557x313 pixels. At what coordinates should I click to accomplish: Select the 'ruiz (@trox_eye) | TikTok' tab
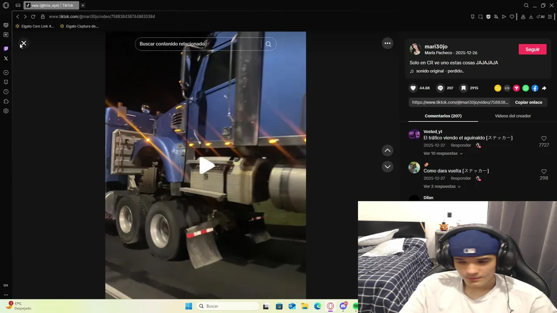click(51, 6)
